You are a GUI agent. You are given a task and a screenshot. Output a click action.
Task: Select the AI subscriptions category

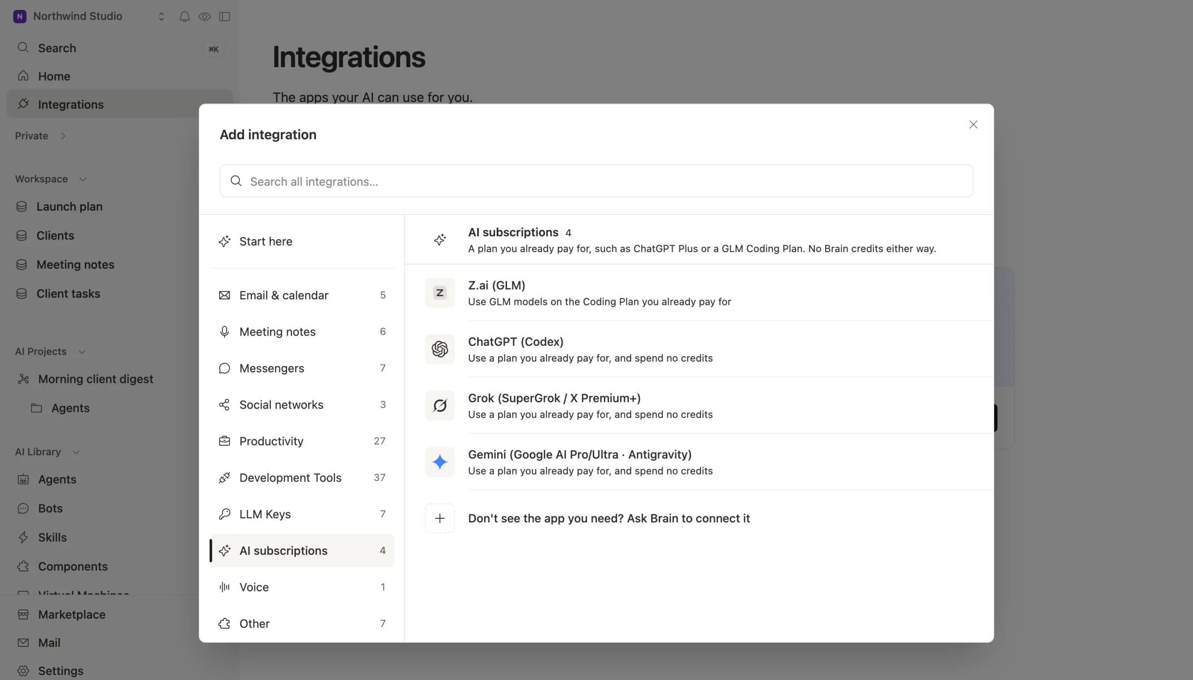tap(302, 551)
